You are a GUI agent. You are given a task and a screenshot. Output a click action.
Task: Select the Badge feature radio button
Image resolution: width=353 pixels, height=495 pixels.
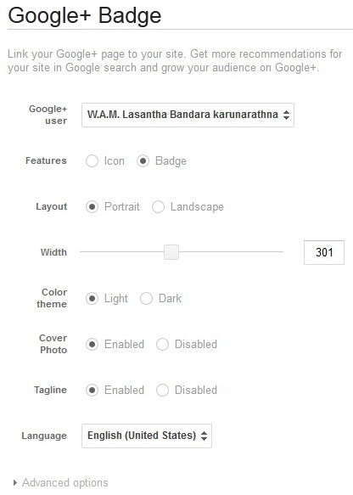[x=143, y=161]
